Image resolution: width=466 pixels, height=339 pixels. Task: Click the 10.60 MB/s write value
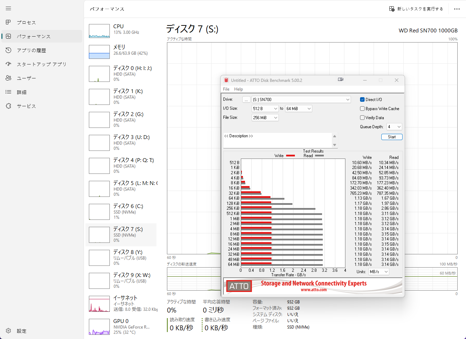click(x=362, y=162)
